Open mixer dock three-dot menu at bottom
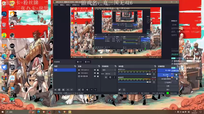The width and height of the screenshot is (204, 114). pyautogui.click(x=124, y=90)
